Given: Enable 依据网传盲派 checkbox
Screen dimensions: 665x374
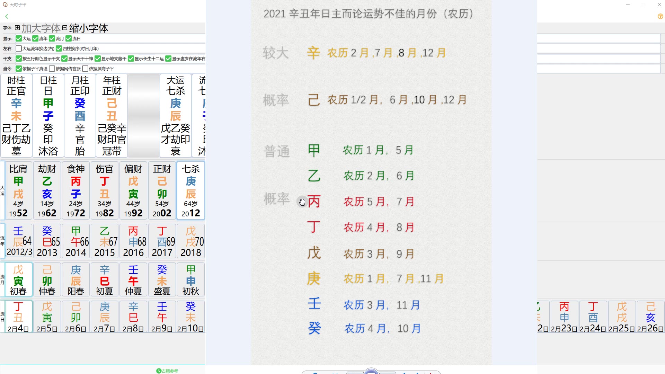Looking at the screenshot, I should click(x=52, y=69).
